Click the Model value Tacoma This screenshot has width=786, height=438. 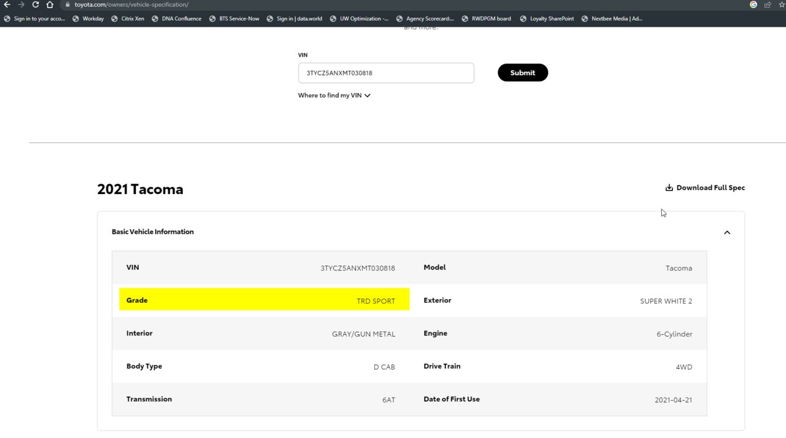pyautogui.click(x=679, y=268)
